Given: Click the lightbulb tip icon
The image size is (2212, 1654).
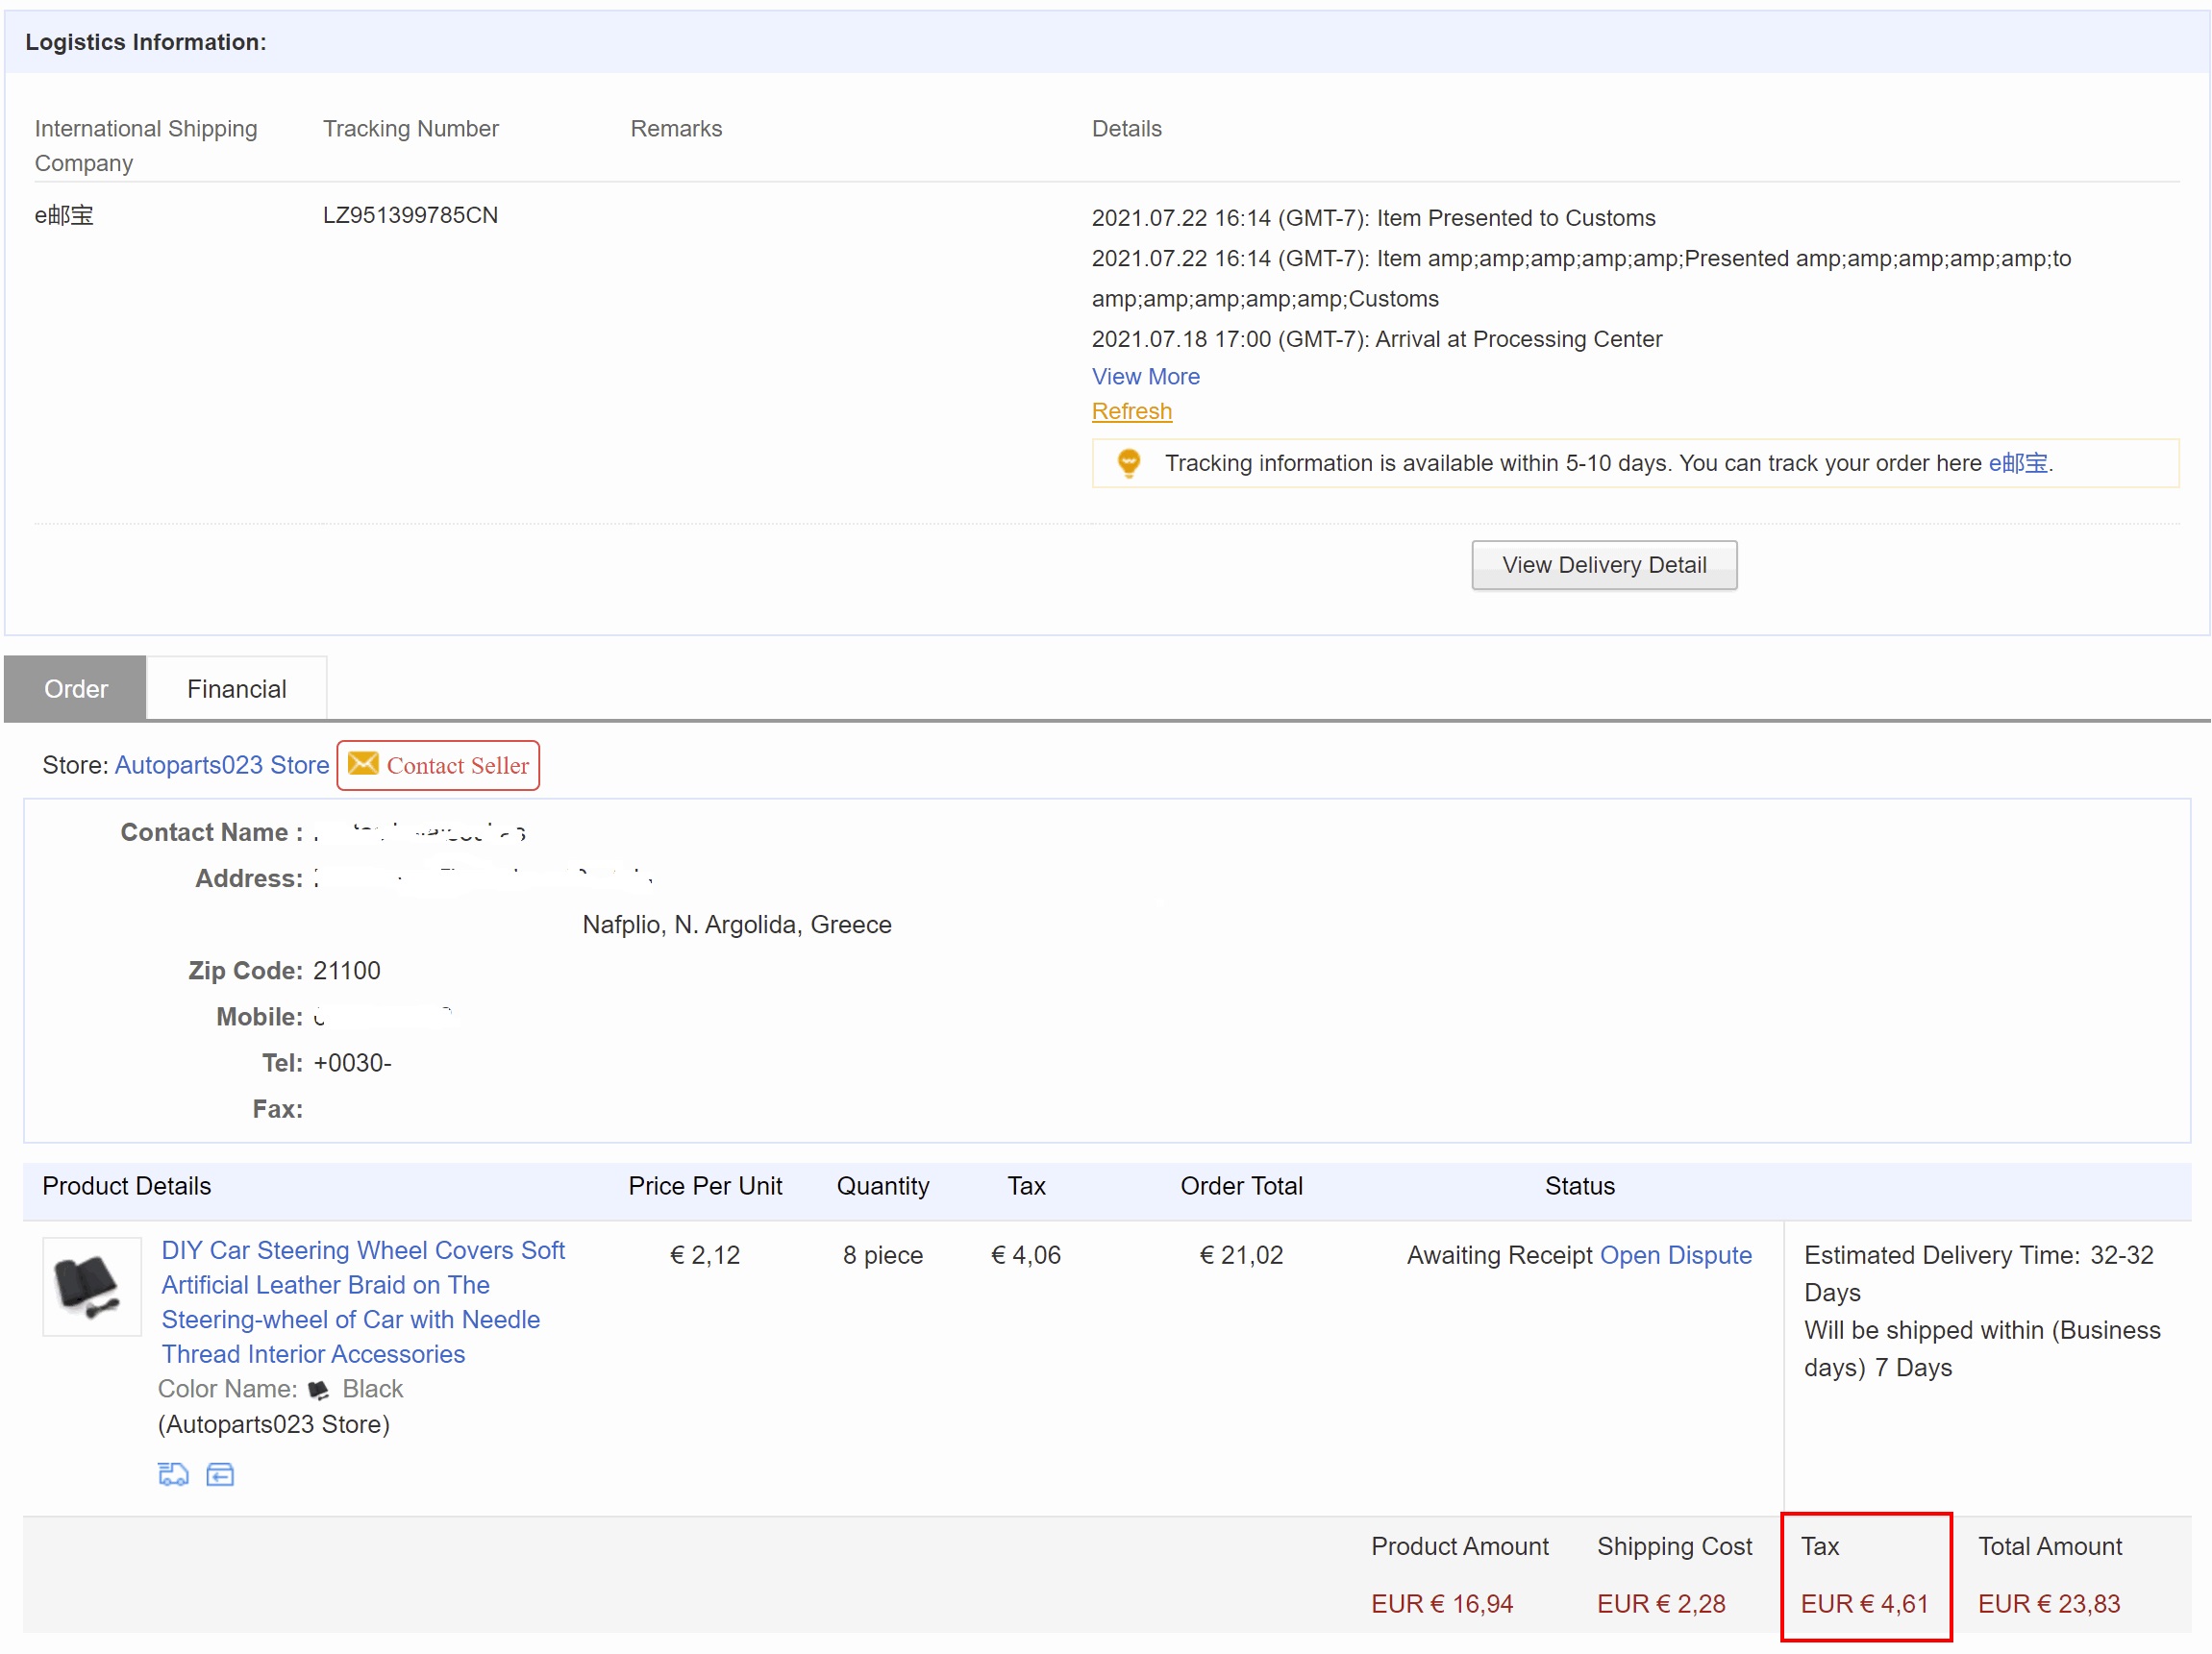Looking at the screenshot, I should [1128, 463].
